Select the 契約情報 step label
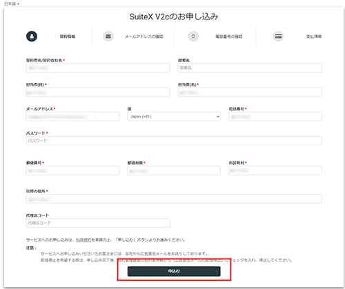 point(68,37)
